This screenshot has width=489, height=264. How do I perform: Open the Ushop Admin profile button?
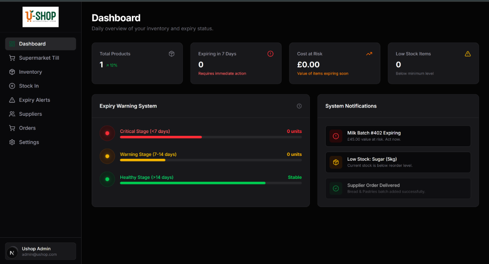coord(41,252)
